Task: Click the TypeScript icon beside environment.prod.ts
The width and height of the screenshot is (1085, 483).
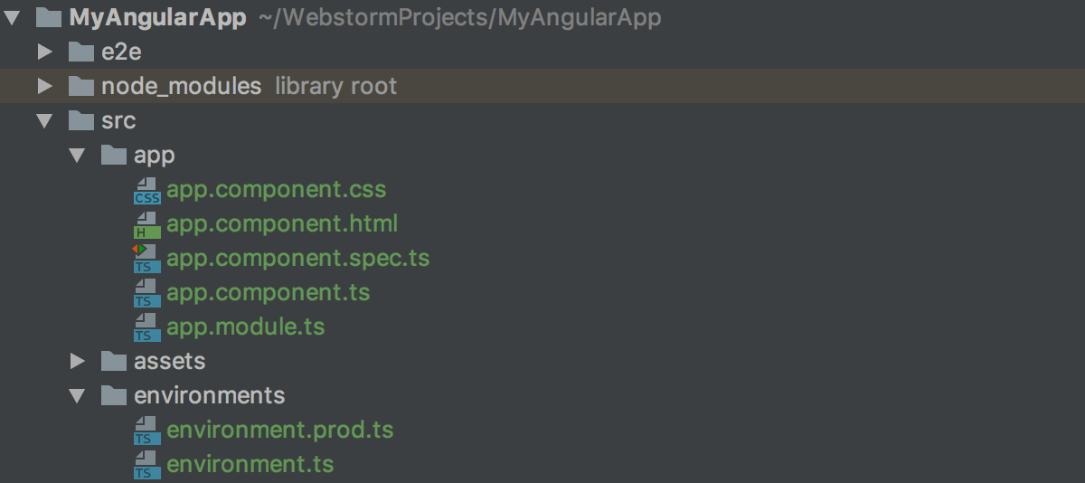Action: point(146,431)
